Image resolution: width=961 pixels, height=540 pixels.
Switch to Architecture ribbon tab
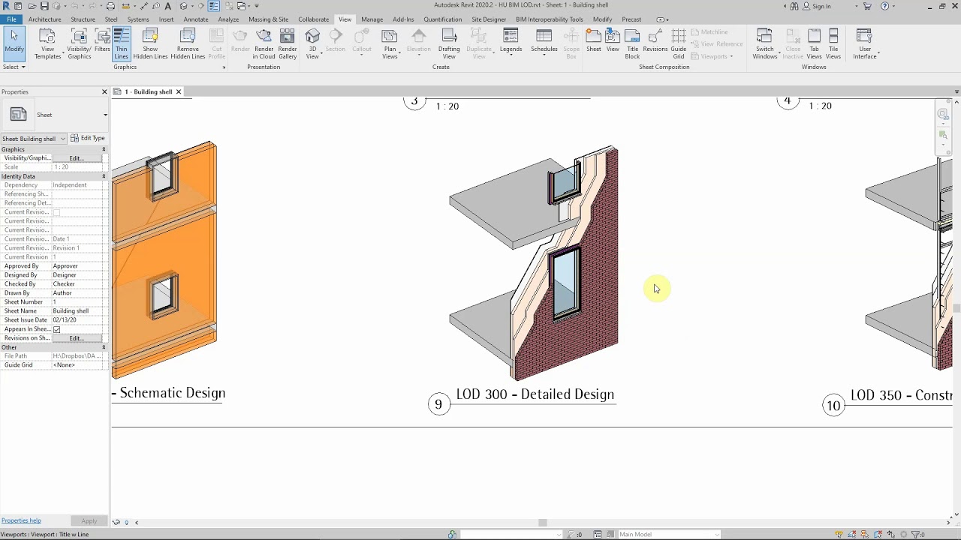pos(45,19)
